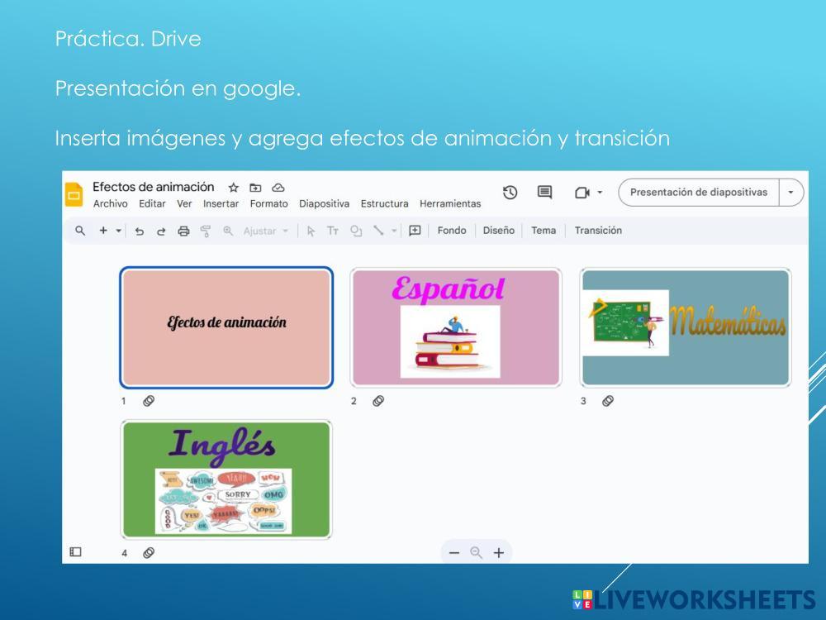Select the paint format tool
826x620 pixels.
click(206, 231)
